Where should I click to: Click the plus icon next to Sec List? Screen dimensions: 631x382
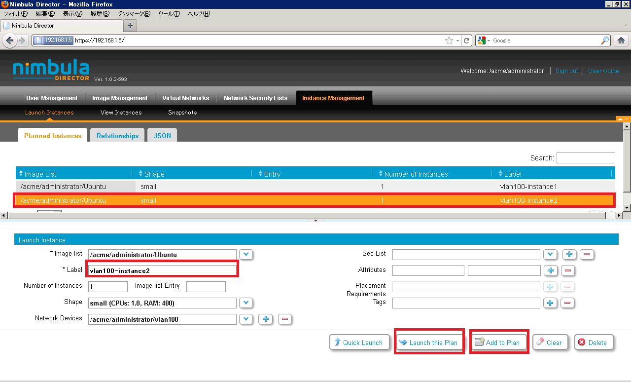(x=569, y=255)
